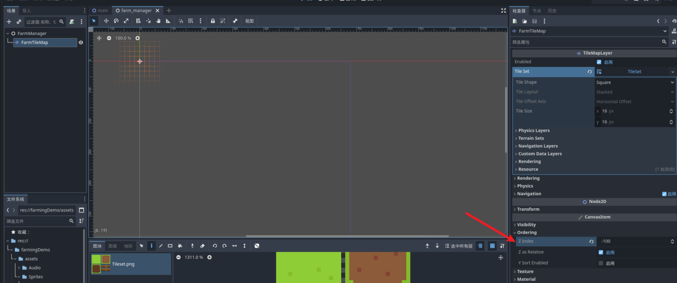Image resolution: width=677 pixels, height=283 pixels.
Task: Select the rectangle tile paint tool
Action: pyautogui.click(x=170, y=246)
